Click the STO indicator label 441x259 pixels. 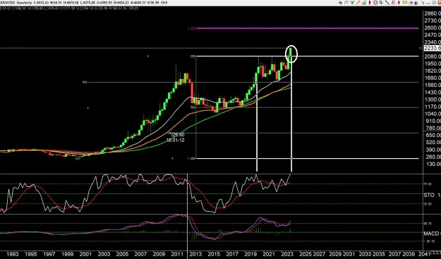pyautogui.click(x=429, y=195)
